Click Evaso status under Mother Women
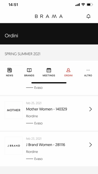Viewport: 98px width, 174px height. (38, 123)
